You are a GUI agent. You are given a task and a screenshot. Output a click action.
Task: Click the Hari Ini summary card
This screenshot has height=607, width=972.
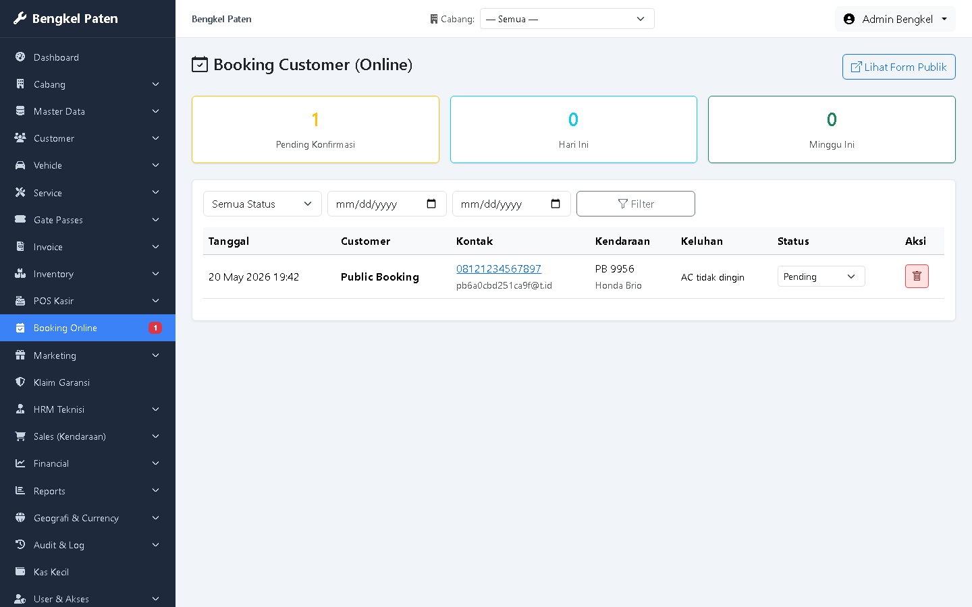tap(574, 129)
